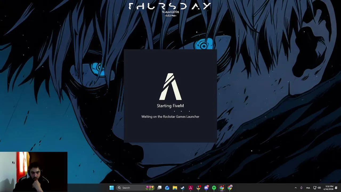
Task: Show hidden system tray icons
Action: click(x=295, y=188)
